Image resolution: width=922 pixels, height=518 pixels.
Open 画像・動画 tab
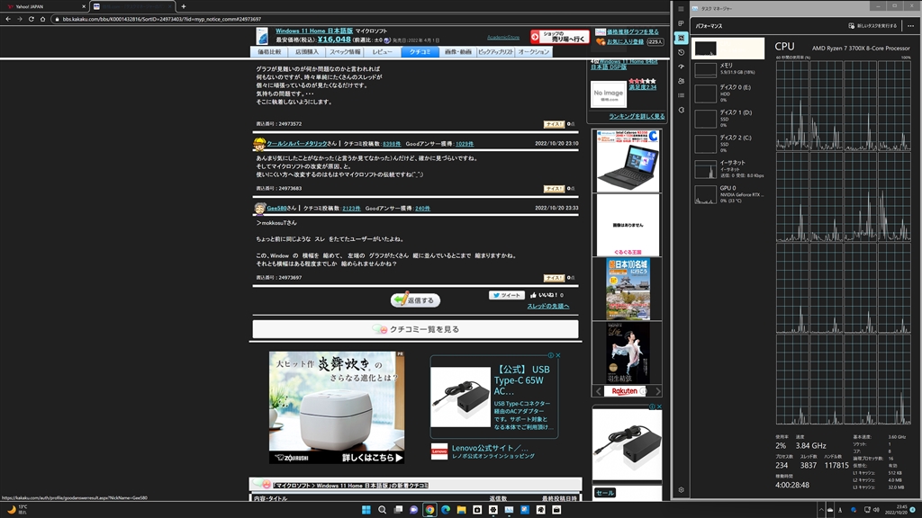(458, 51)
